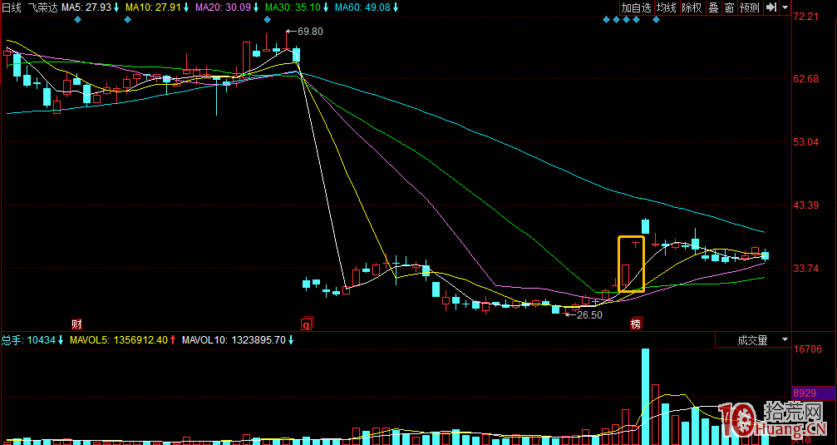This screenshot has height=445, width=837.
Task: Click the 69.80 high price annotation
Action: 310,32
